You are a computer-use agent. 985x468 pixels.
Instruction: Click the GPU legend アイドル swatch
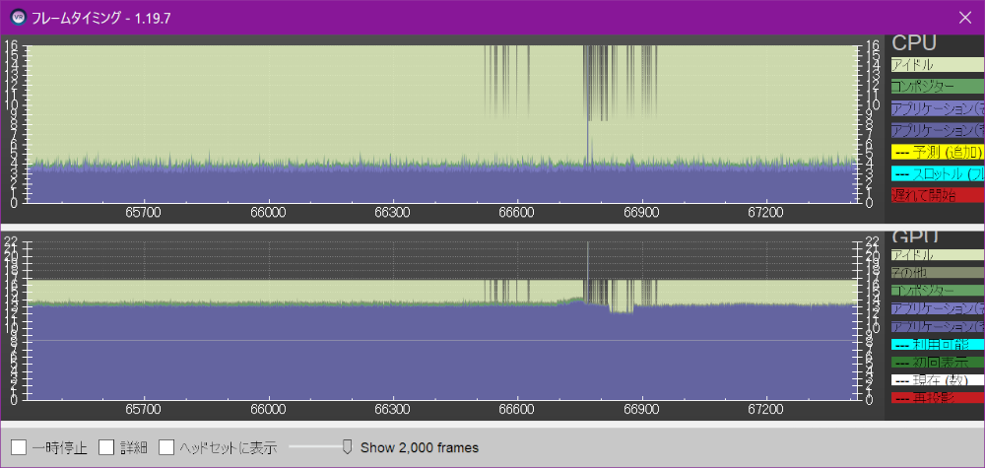point(938,255)
